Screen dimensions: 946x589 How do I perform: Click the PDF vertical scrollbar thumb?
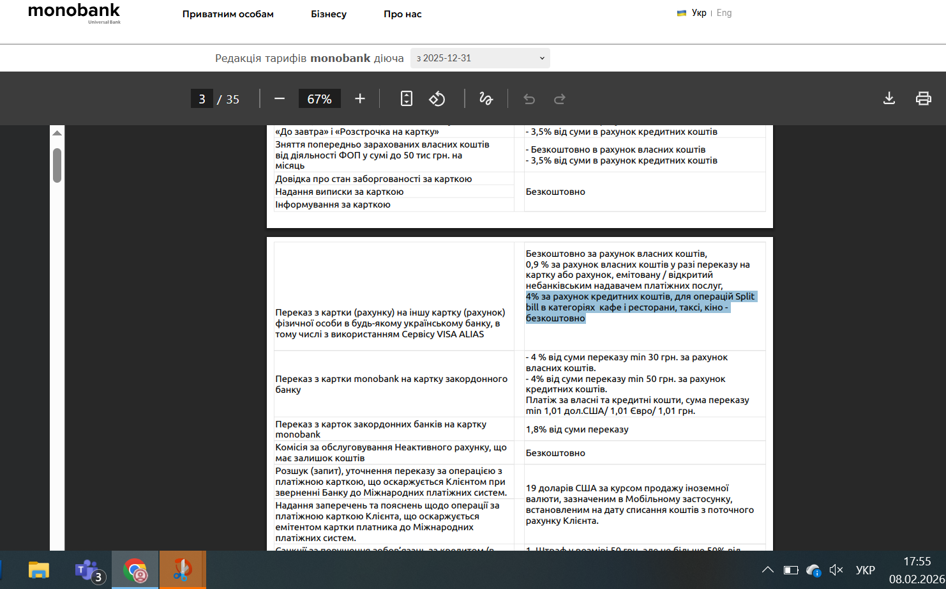coord(57,165)
